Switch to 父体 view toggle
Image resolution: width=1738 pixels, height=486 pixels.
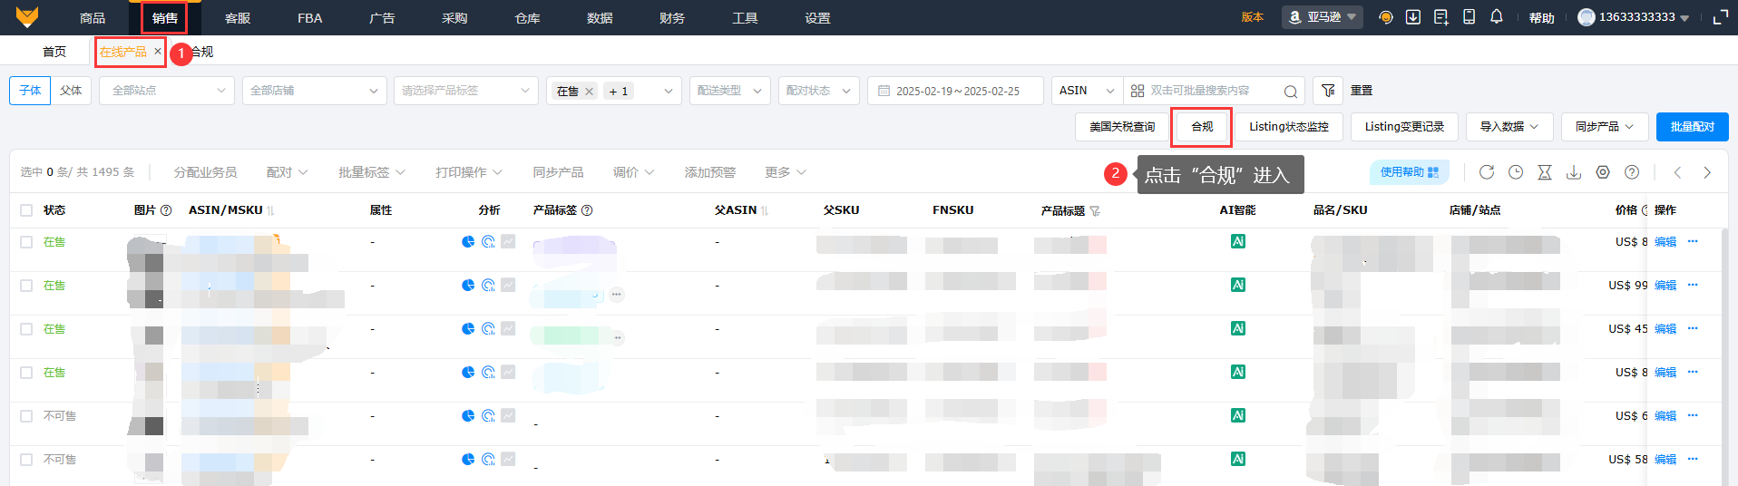[x=71, y=91]
